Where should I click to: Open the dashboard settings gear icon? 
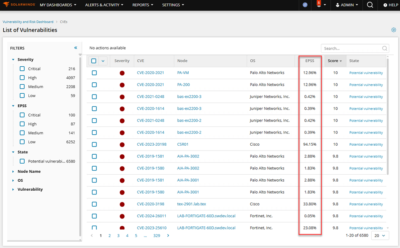393,29
